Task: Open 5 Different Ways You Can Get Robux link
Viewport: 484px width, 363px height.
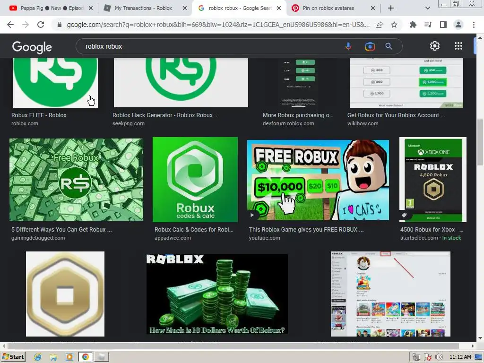Action: coord(61,230)
